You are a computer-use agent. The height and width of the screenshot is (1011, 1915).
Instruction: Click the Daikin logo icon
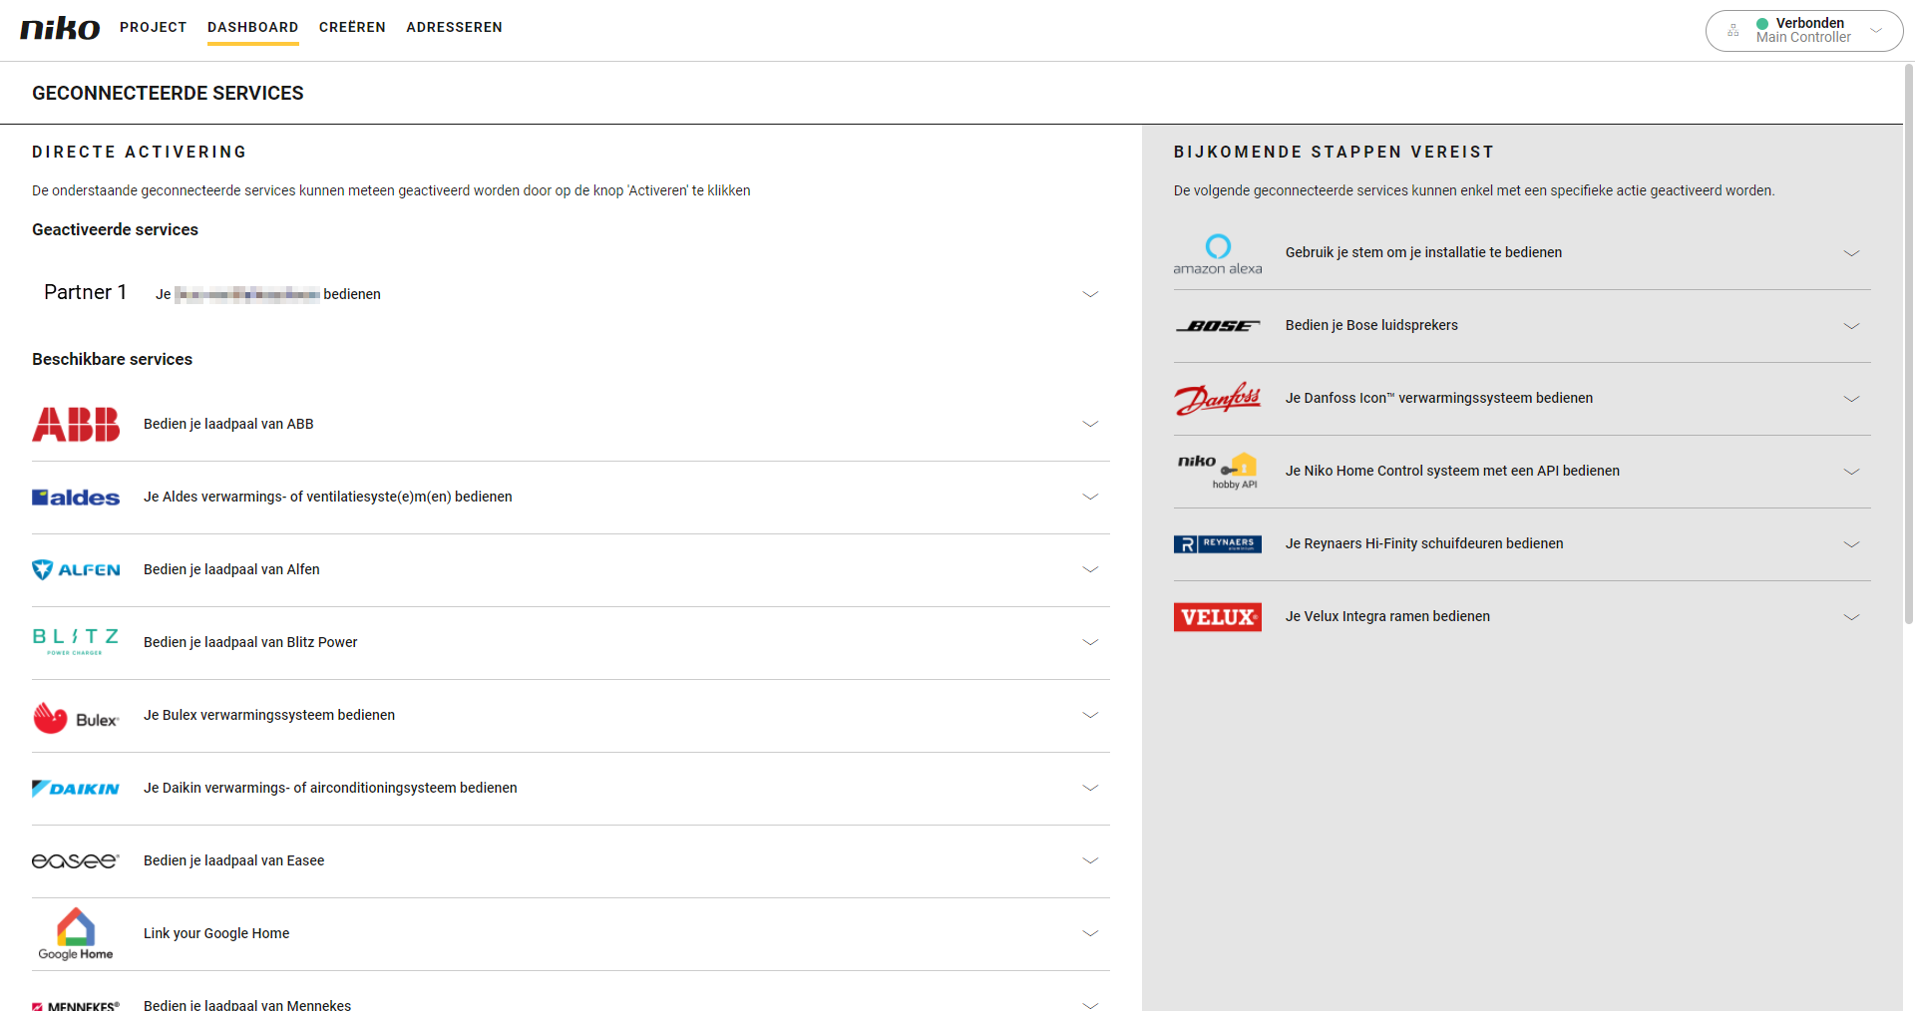point(76,789)
